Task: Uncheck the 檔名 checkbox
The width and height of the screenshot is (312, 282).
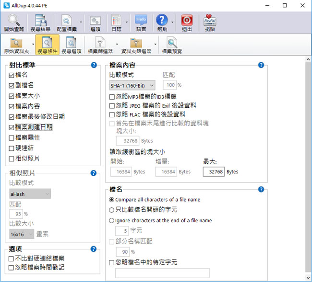Action: 12,75
